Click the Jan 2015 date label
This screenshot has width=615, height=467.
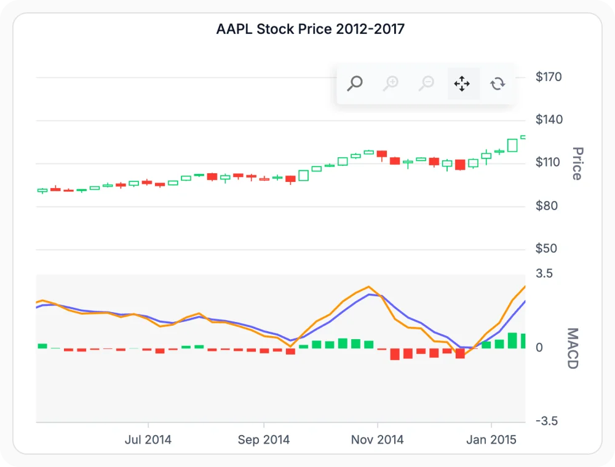pos(491,439)
